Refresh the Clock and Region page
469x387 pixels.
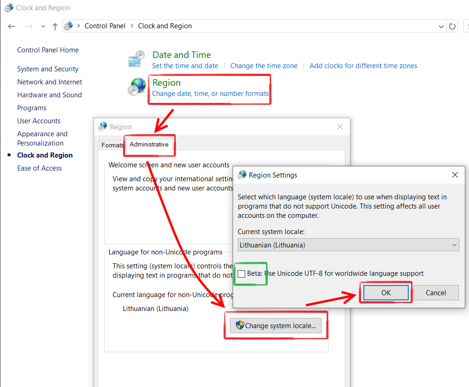[x=452, y=26]
